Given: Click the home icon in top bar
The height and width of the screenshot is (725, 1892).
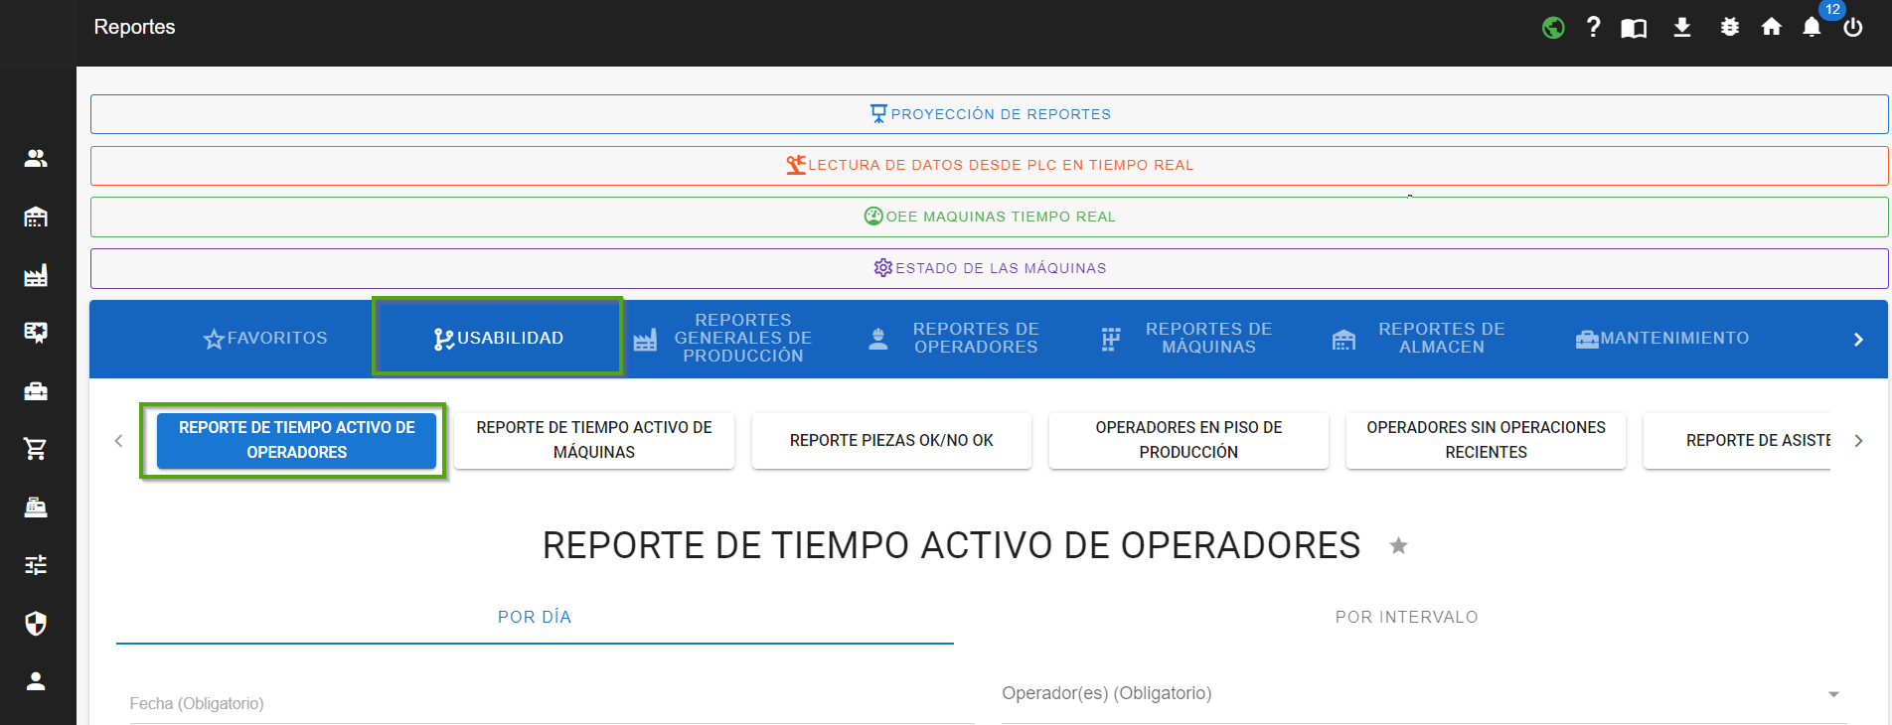Looking at the screenshot, I should click(1771, 28).
